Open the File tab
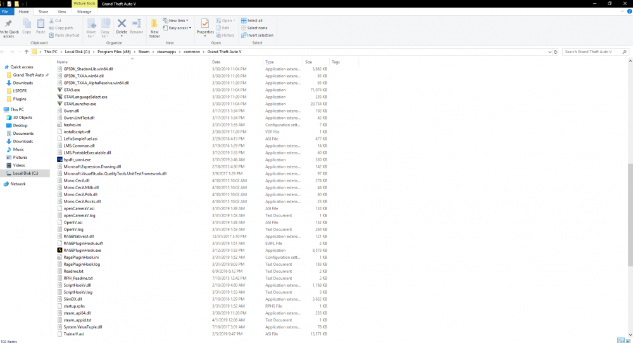This screenshot has width=633, height=343. (x=6, y=11)
